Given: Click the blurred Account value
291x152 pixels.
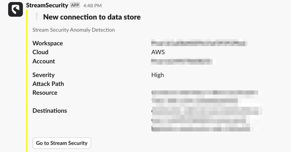Looking at the screenshot, I should (182, 61).
